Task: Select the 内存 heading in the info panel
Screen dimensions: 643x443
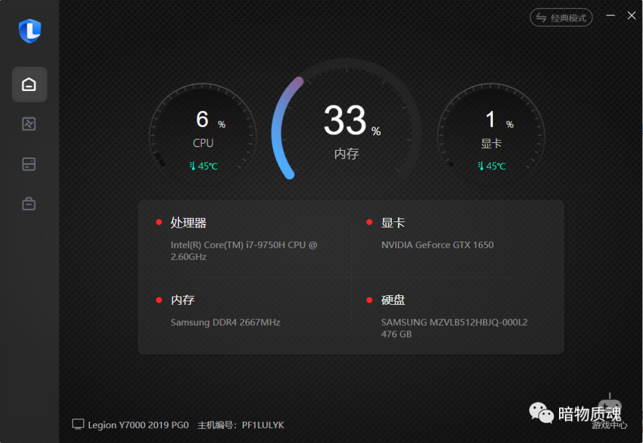Action: click(x=183, y=300)
